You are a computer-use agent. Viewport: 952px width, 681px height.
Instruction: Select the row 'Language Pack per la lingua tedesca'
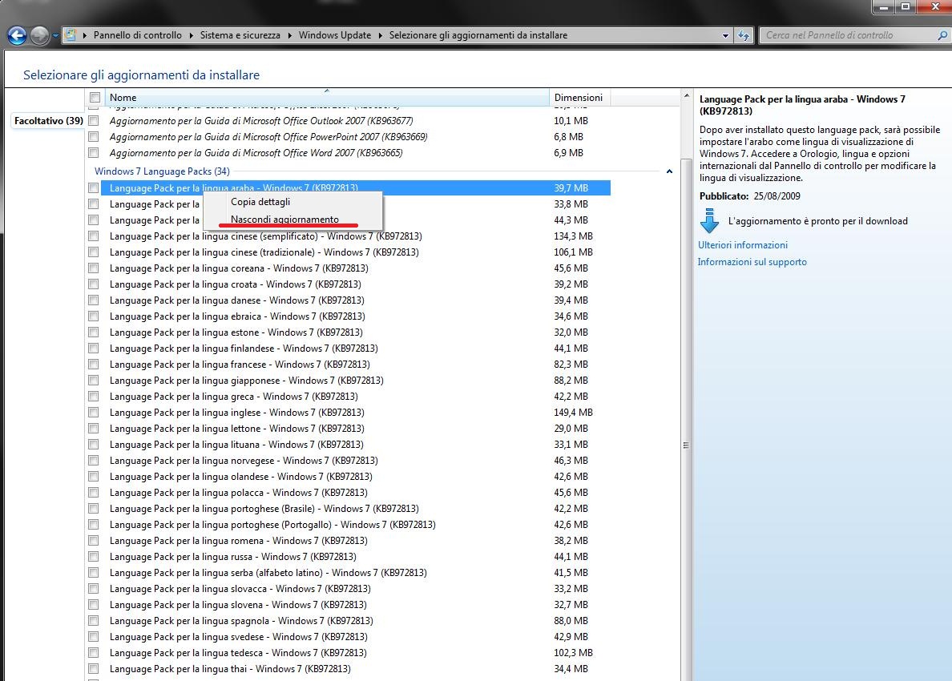coord(355,653)
